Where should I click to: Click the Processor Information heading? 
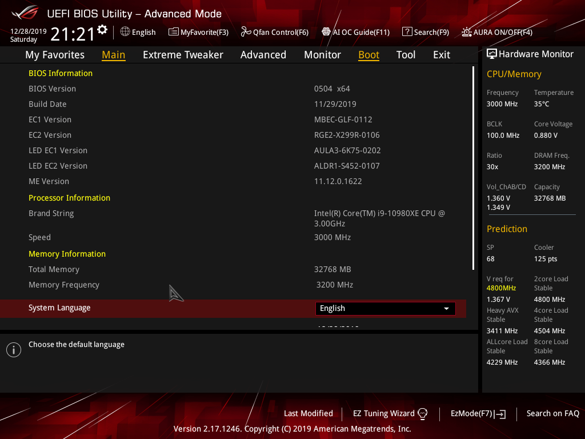click(x=69, y=198)
